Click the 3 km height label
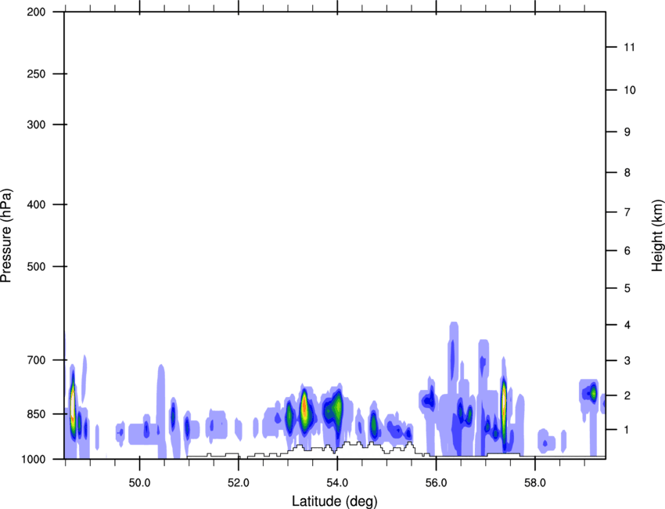Screen dimensions: 665x509 [x=627, y=360]
